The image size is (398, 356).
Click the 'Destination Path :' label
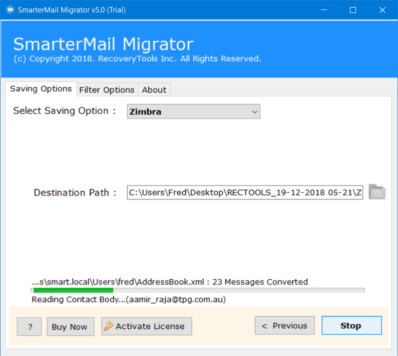(75, 192)
